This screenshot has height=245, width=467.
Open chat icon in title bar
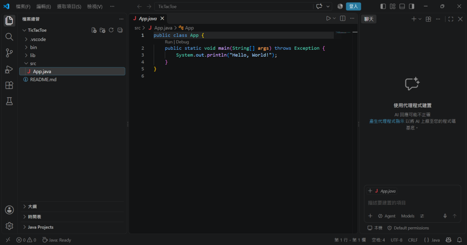pos(319,6)
